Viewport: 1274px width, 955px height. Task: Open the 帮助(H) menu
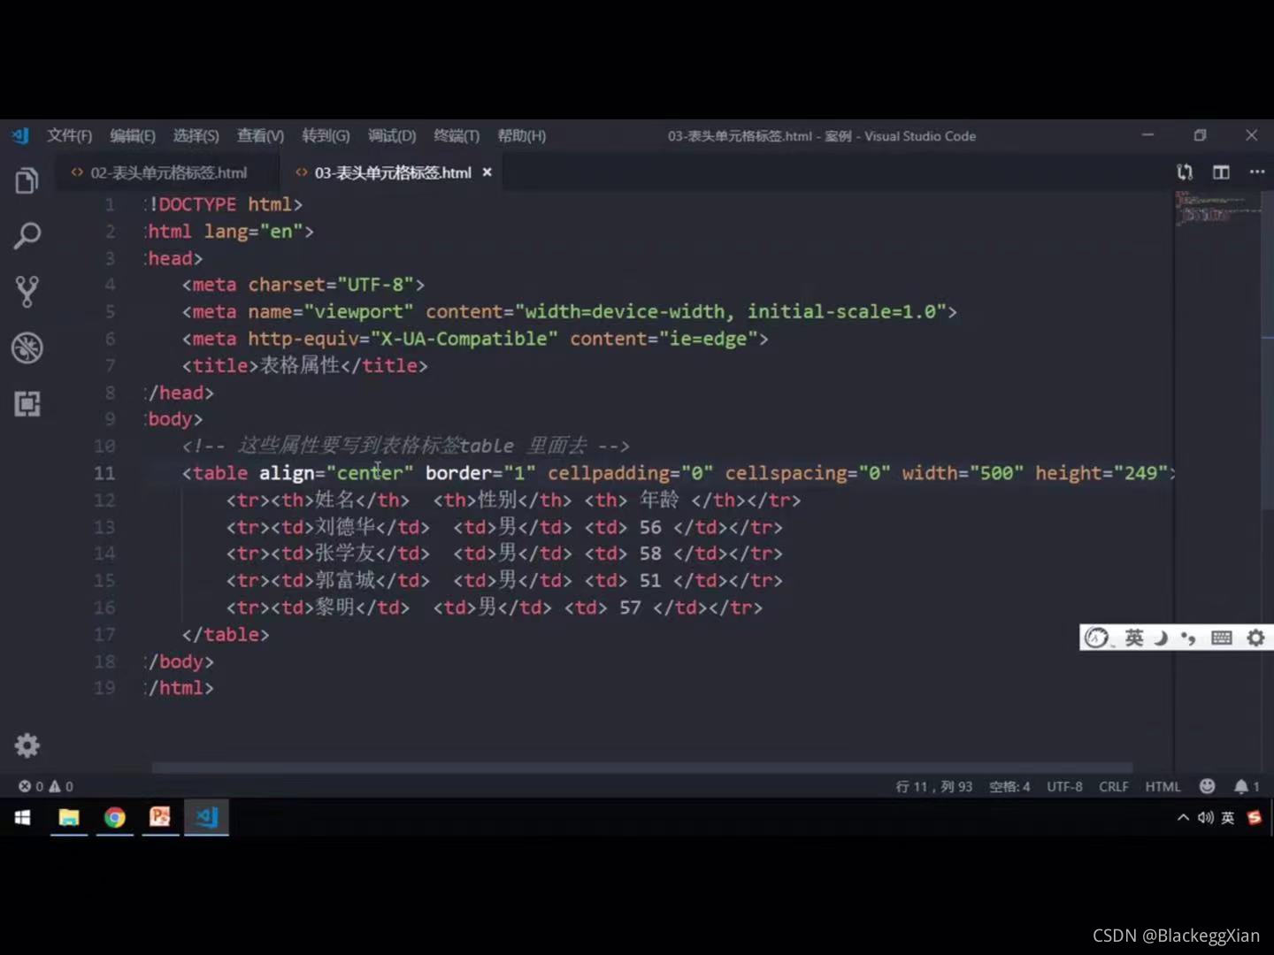[x=522, y=135]
